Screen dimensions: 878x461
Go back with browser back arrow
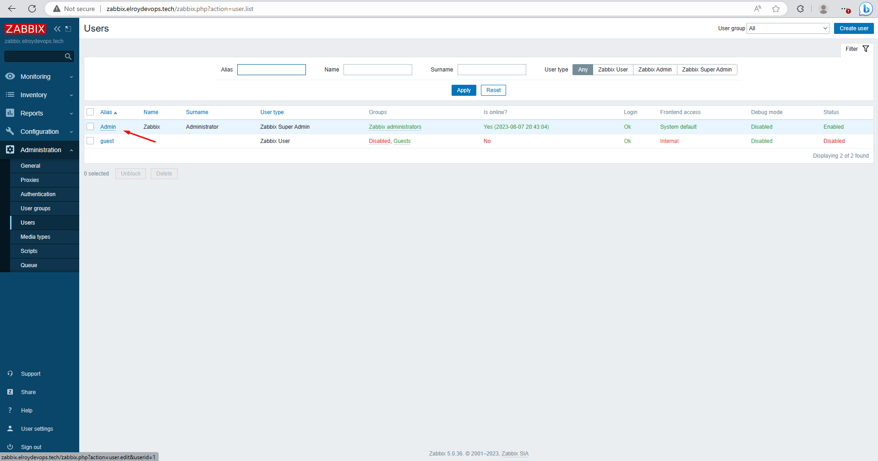point(12,9)
